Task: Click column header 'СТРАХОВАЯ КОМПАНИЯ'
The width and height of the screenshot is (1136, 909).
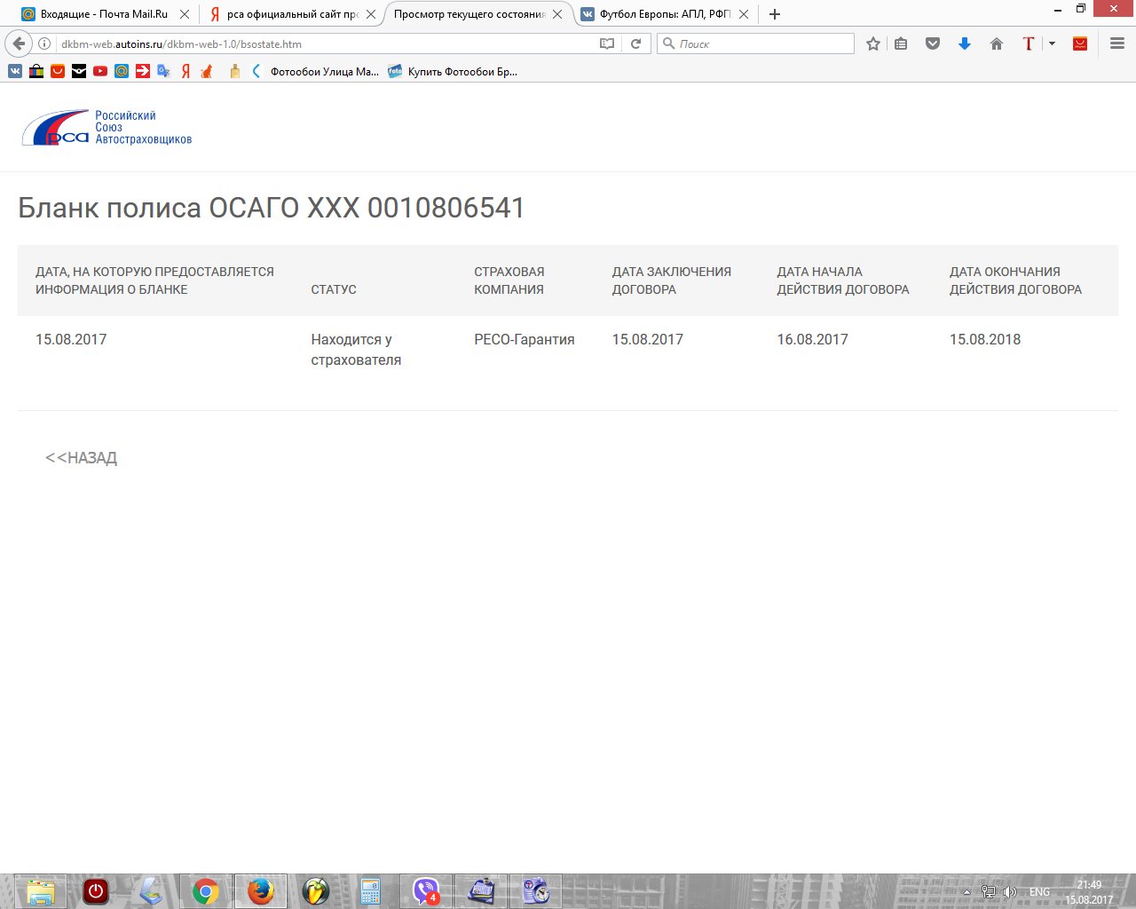Action: coord(509,281)
